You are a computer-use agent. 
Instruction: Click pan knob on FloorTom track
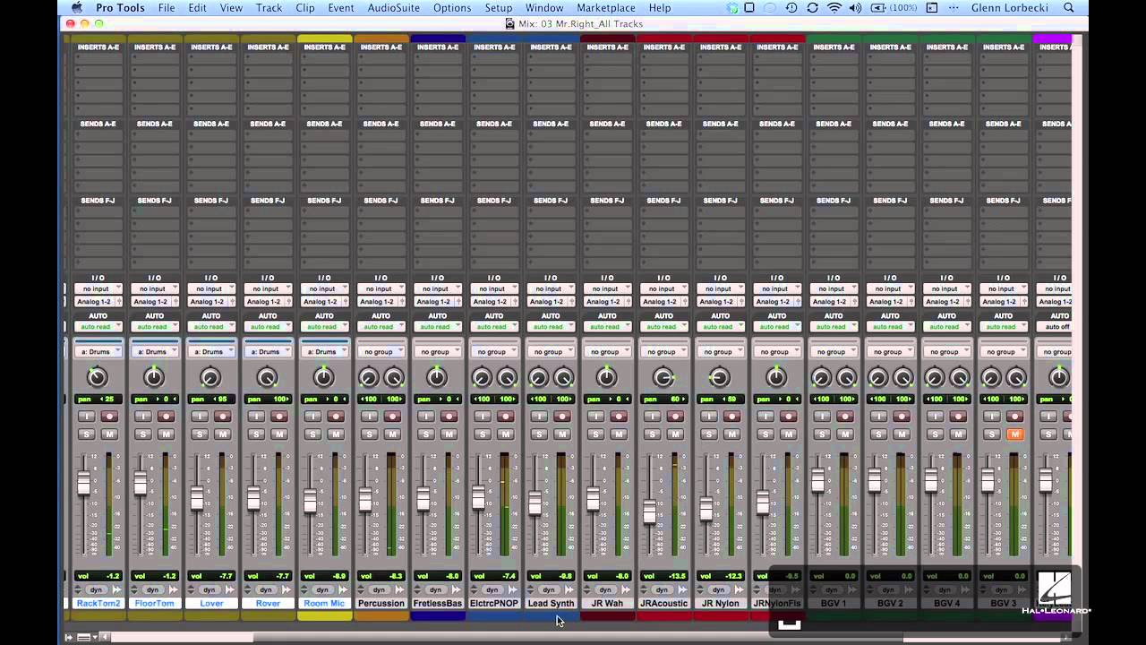154,377
